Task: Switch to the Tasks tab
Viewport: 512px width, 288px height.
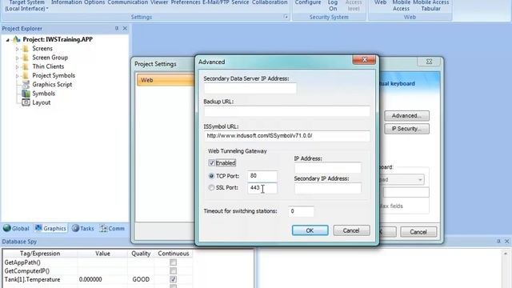Action: [83, 228]
